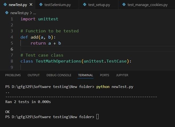Screen dimensions: 175x127
Task: Click the breadcrumb chevron separator
Action: pyautogui.click(x=31, y=13)
